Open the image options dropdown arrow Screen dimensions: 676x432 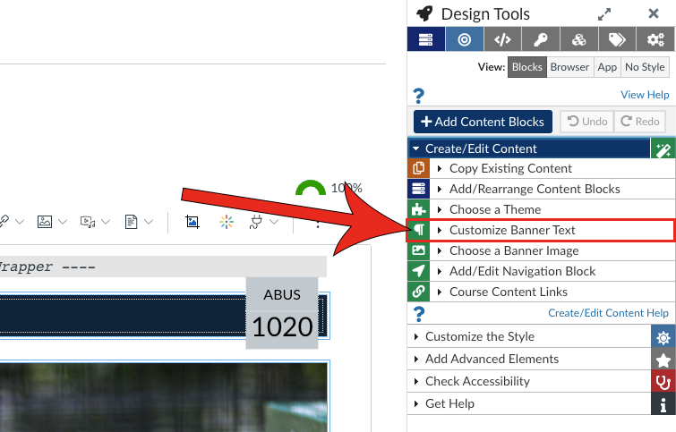point(63,222)
